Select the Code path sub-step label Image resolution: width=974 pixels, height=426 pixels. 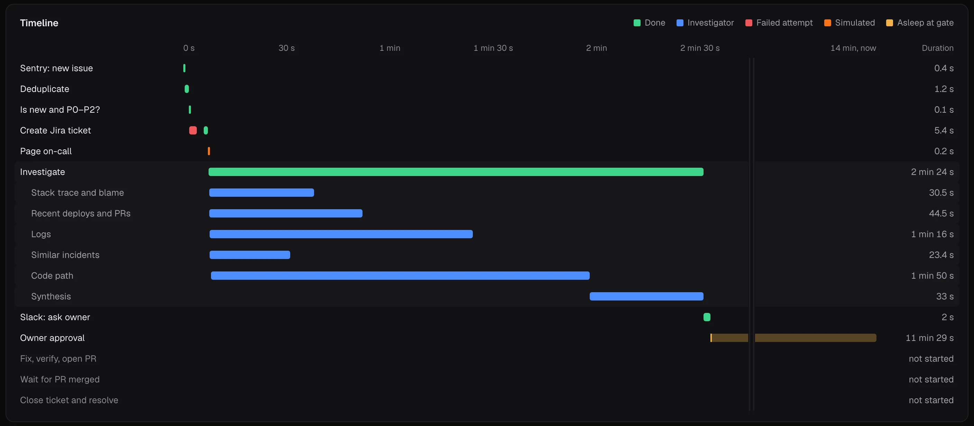(52, 276)
